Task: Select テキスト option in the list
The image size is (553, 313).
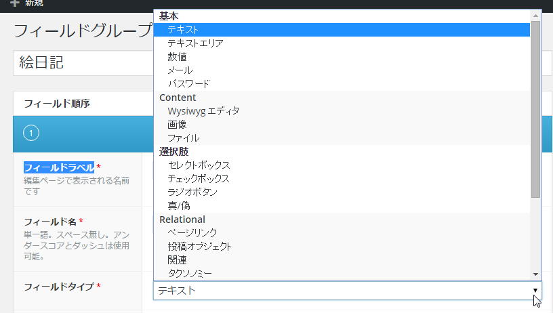Action: coord(342,30)
